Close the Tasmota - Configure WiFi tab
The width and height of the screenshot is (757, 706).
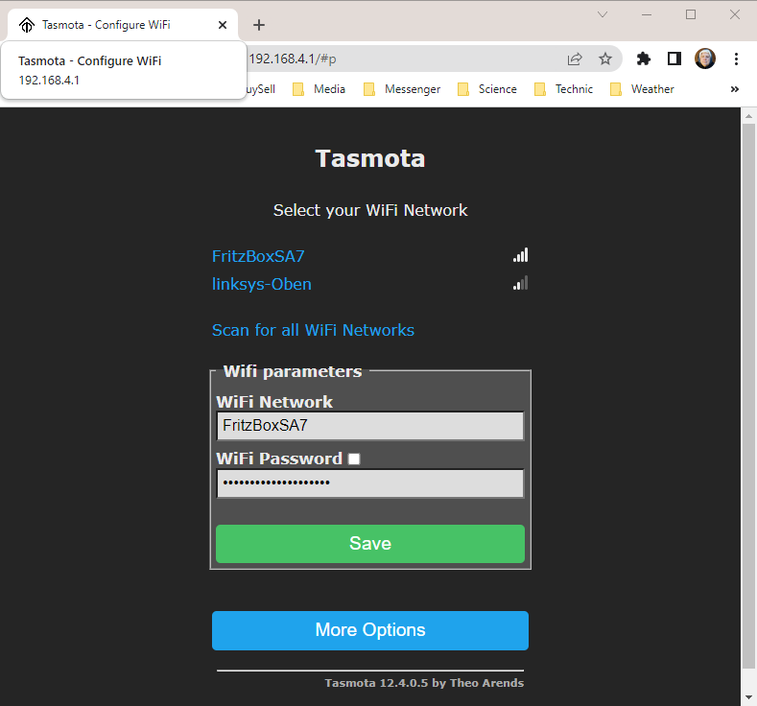(222, 25)
